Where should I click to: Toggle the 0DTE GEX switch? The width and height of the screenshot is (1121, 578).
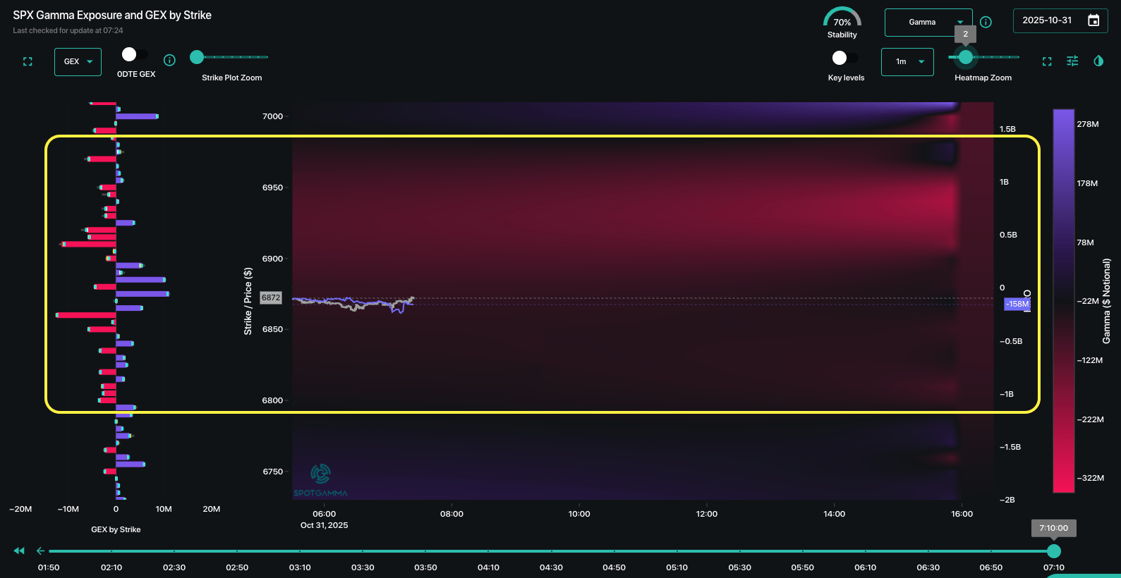click(x=135, y=55)
